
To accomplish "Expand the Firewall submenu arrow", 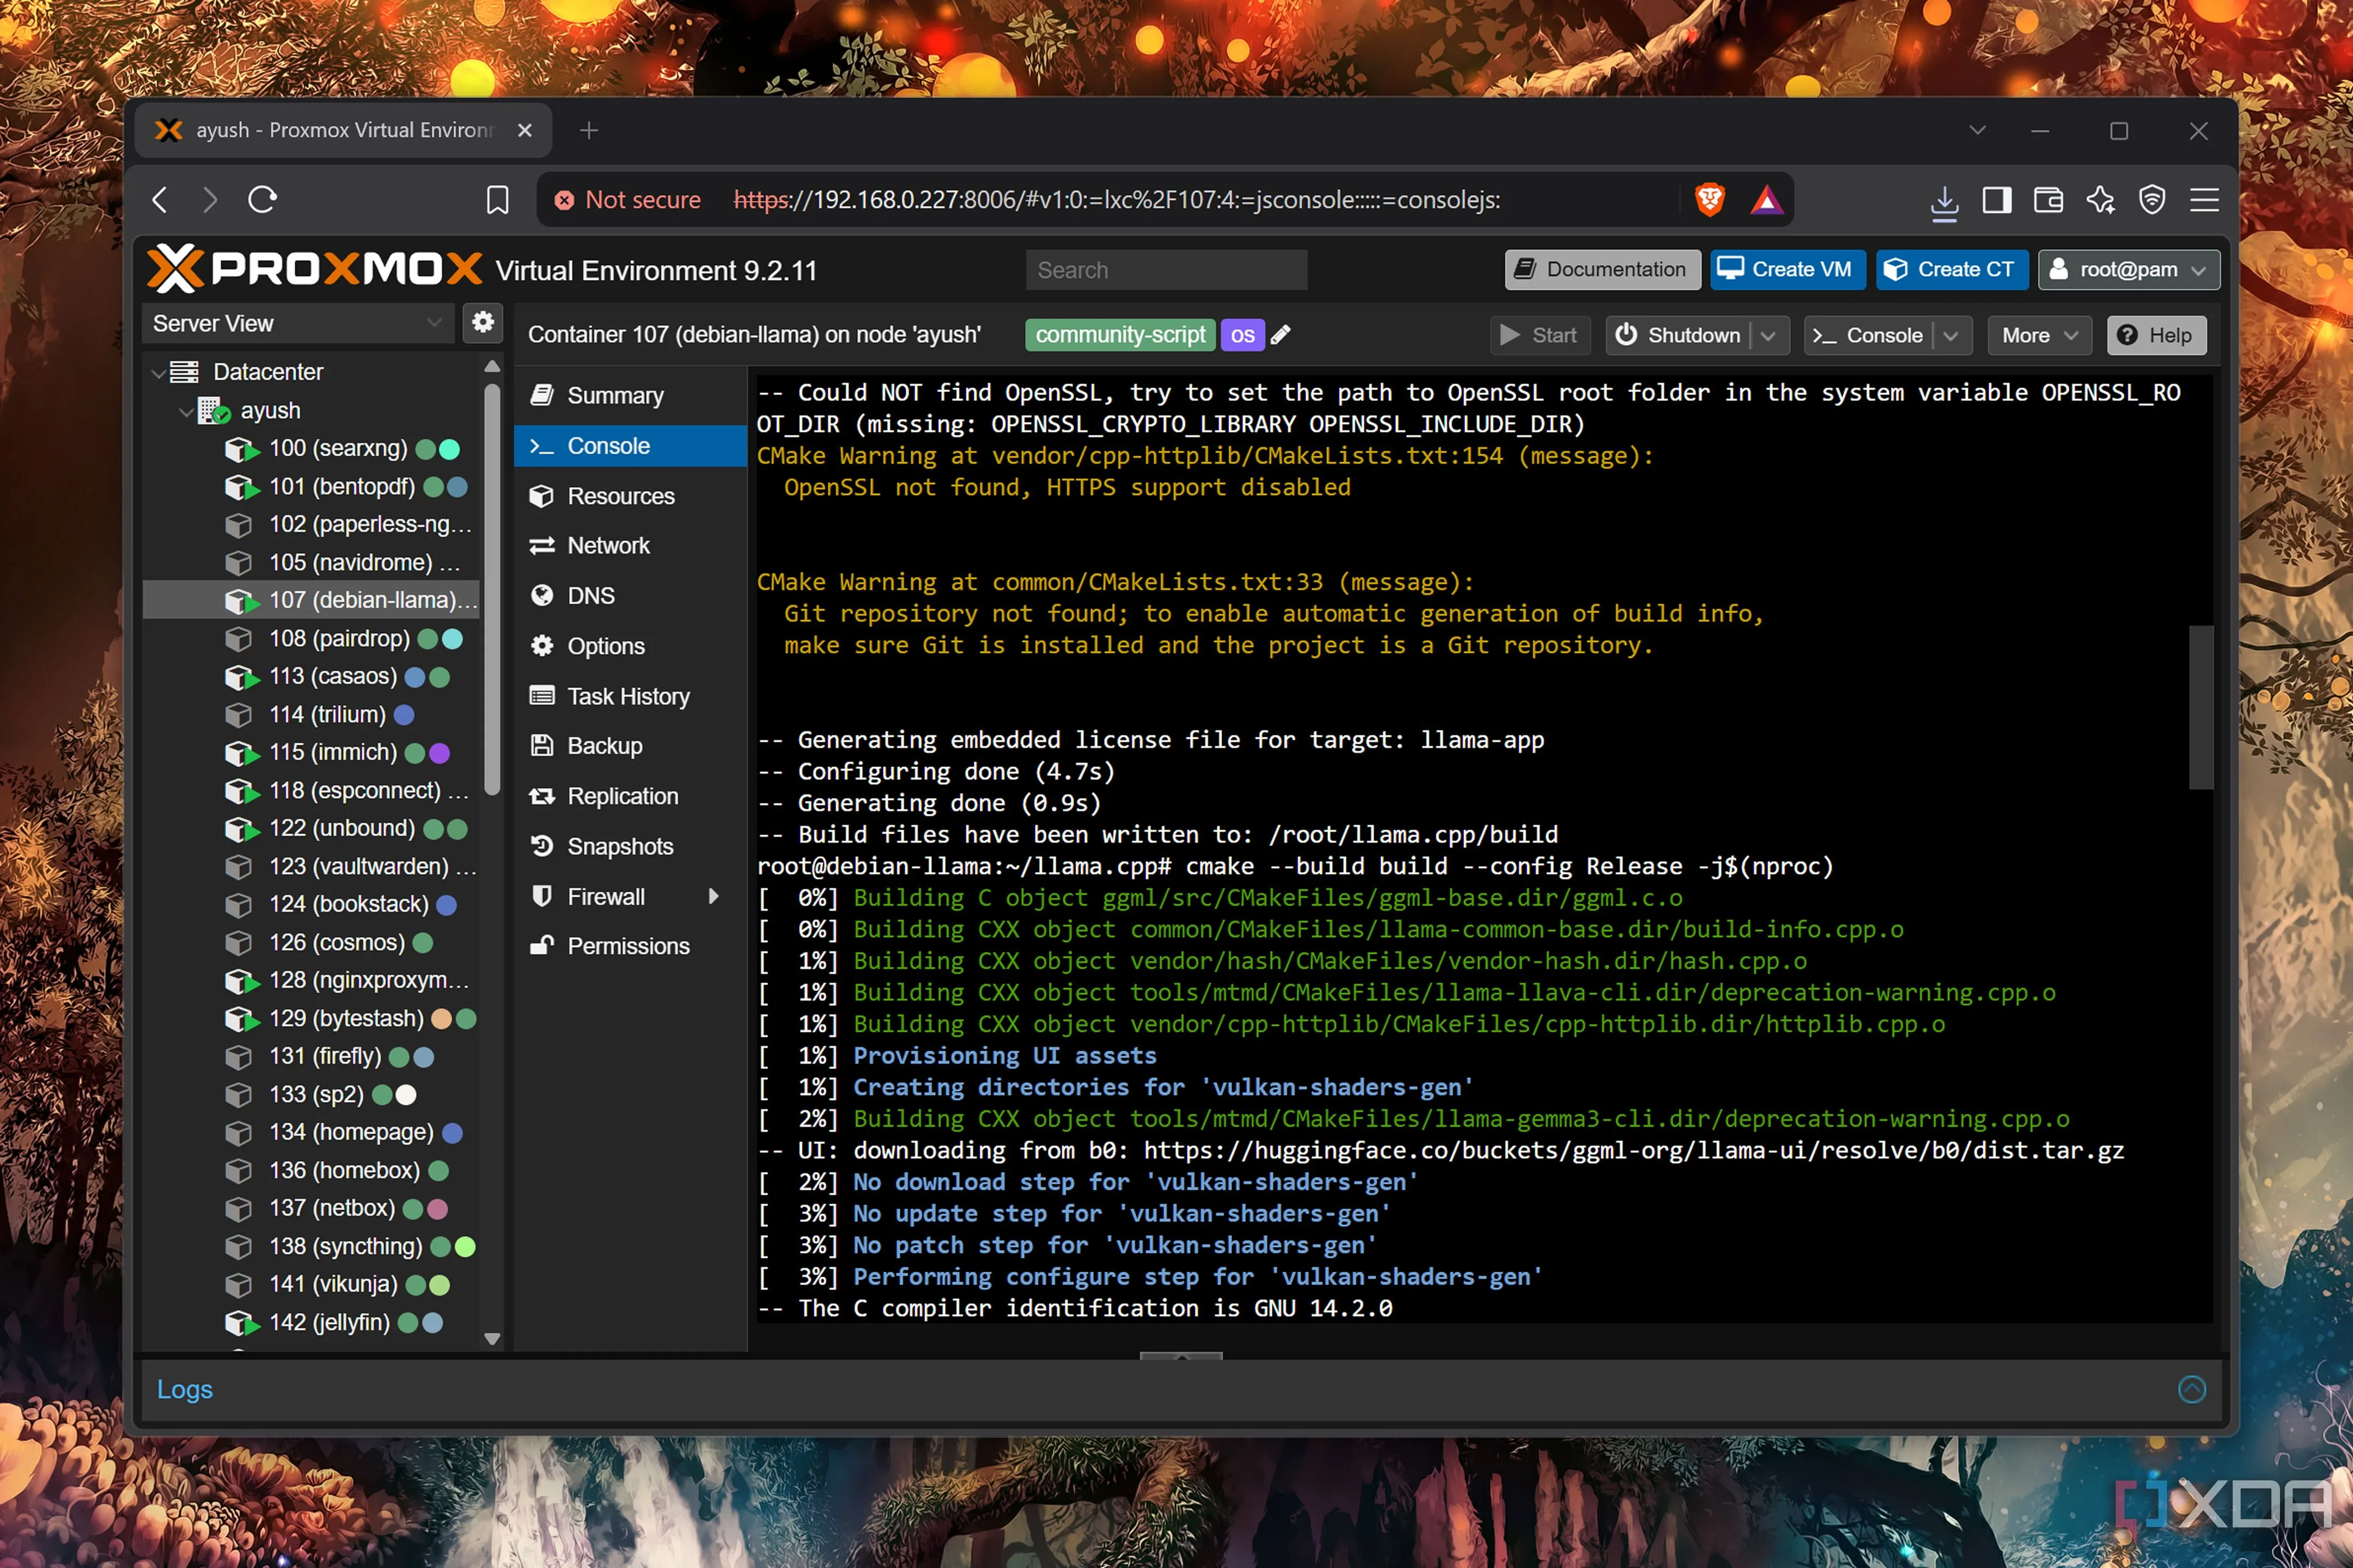I will (x=714, y=896).
